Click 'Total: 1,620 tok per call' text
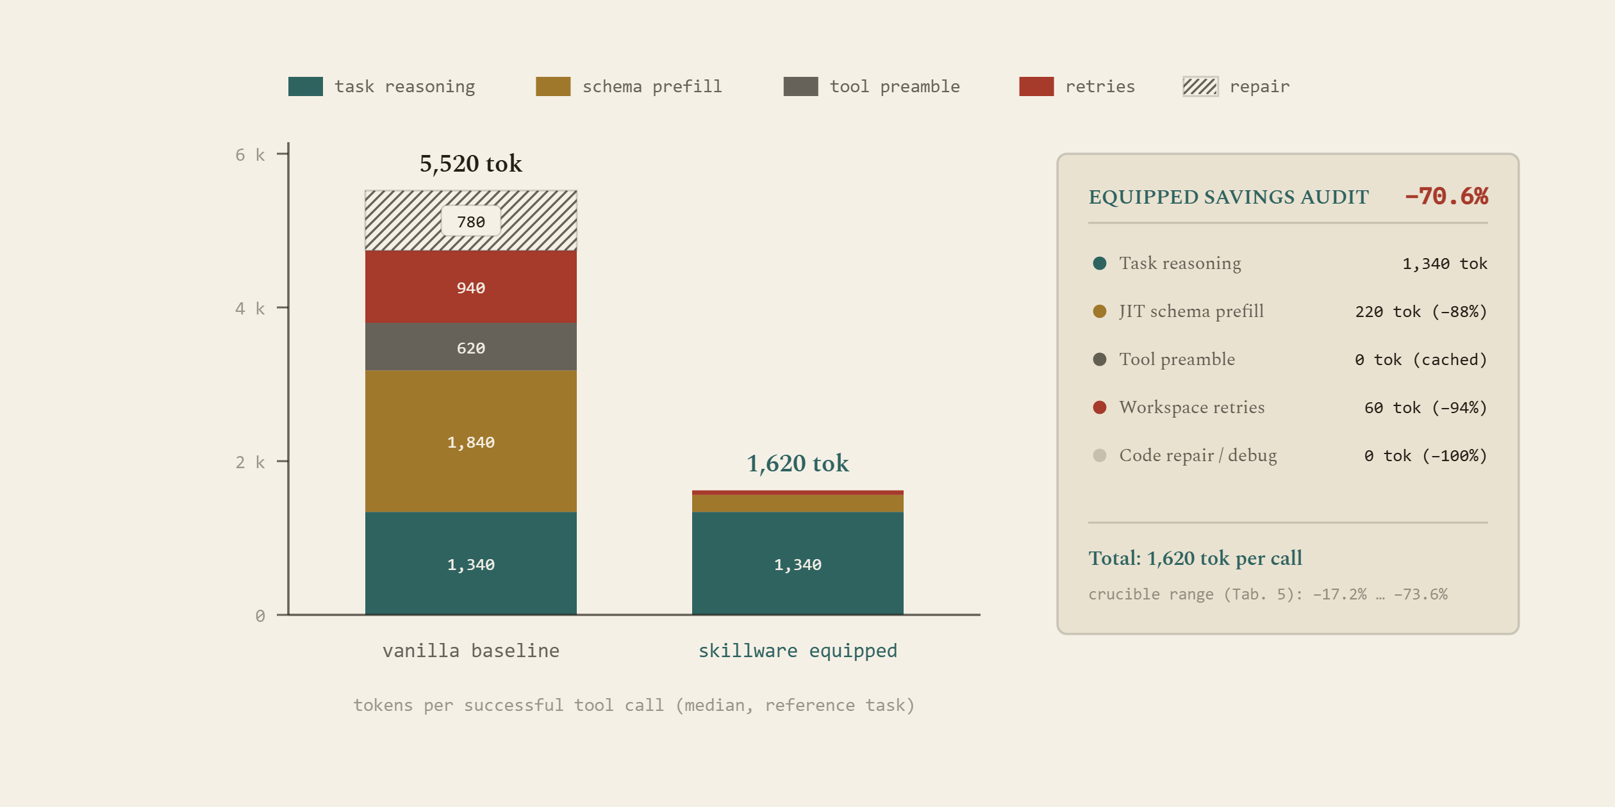The image size is (1615, 807). pyautogui.click(x=1195, y=558)
